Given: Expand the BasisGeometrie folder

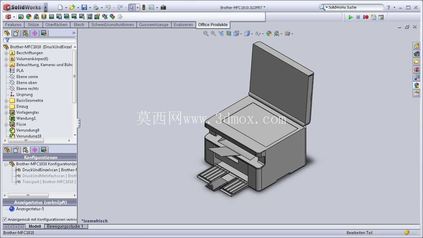Looking at the screenshot, I should [6, 100].
